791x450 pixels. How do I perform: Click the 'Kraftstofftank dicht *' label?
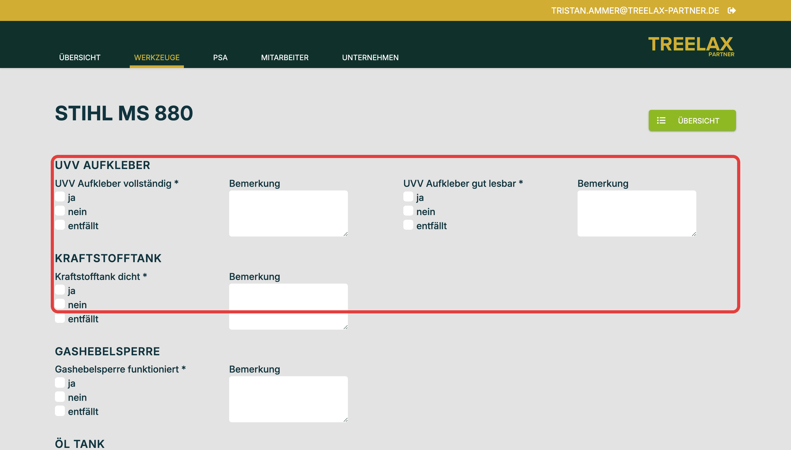pos(101,277)
